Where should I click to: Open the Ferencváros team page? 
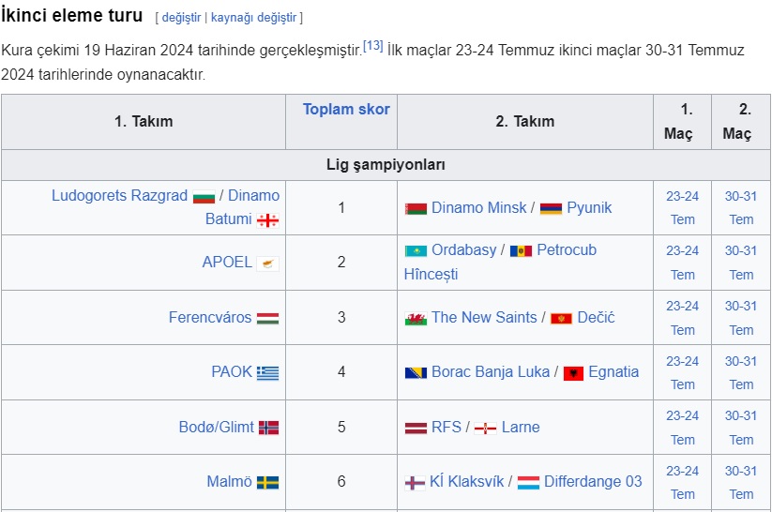(210, 318)
